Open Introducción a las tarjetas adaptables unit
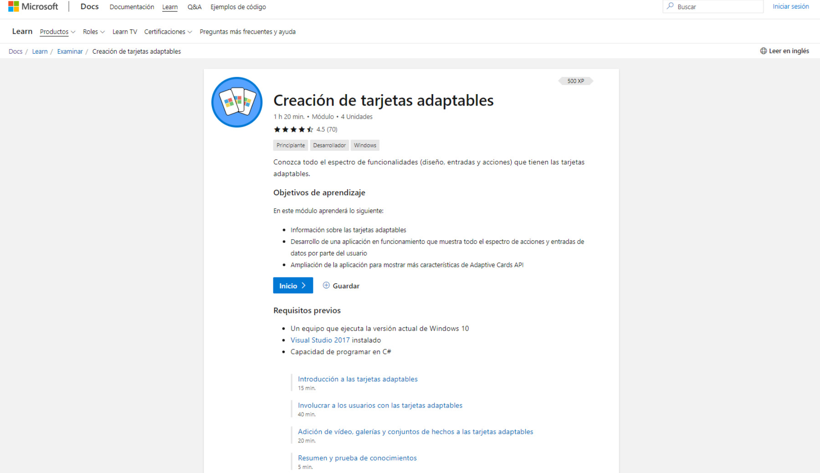 [358, 379]
